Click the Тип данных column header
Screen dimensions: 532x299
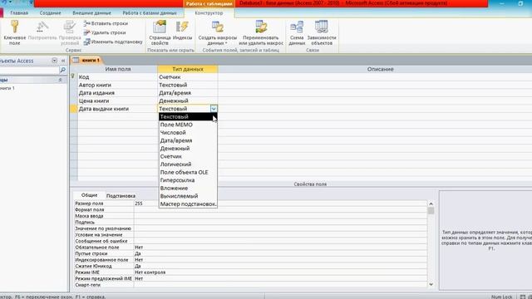(x=188, y=69)
